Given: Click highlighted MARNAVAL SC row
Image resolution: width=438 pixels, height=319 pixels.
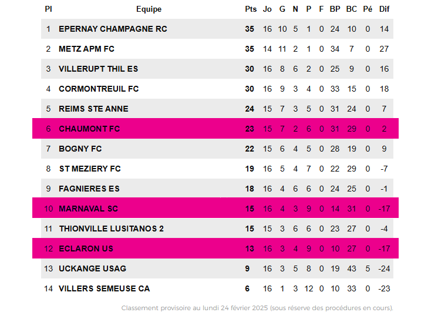Looking at the screenshot, I should click(88, 209).
